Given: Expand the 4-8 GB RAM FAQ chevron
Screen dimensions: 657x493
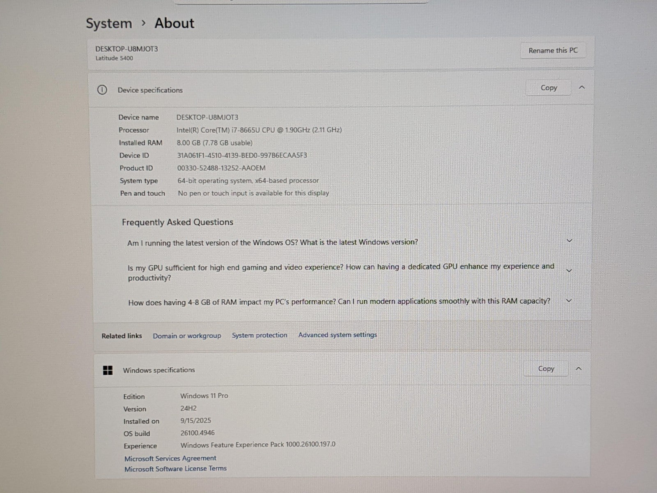Looking at the screenshot, I should [x=569, y=301].
